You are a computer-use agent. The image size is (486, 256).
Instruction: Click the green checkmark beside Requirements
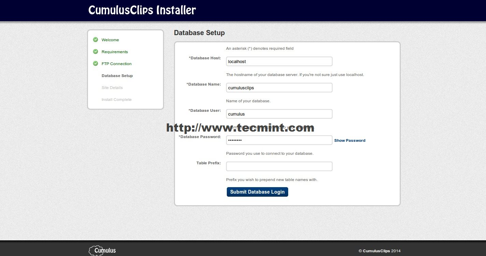[95, 51]
